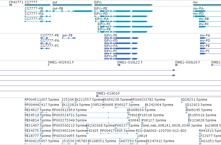Open EST GH07250.5prime
221x145 pixels.
132,141
